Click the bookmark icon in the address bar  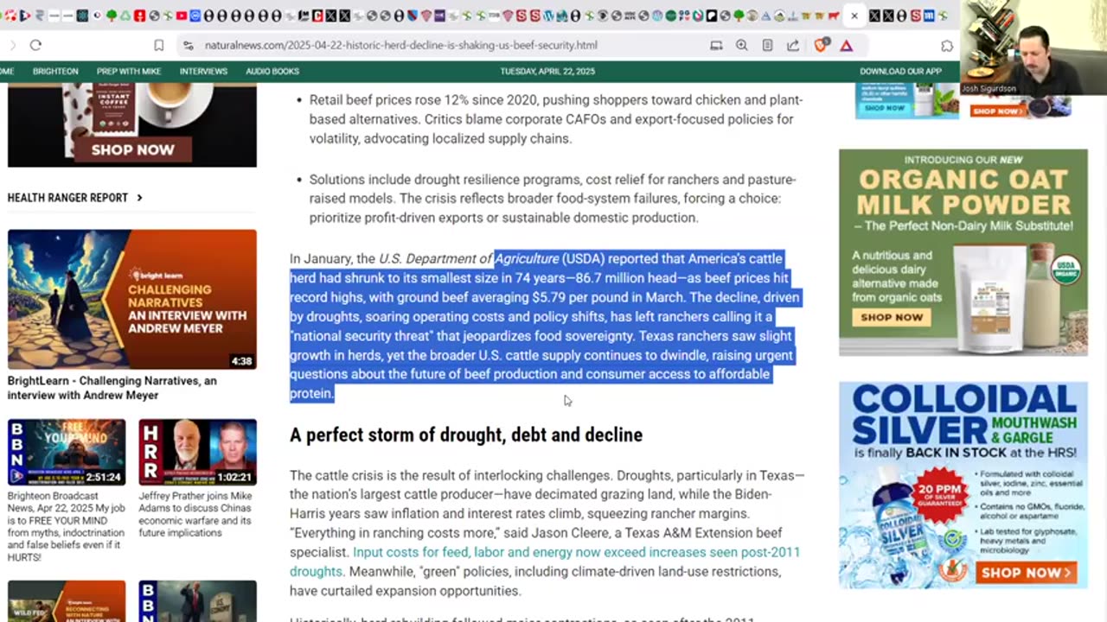[x=159, y=46]
